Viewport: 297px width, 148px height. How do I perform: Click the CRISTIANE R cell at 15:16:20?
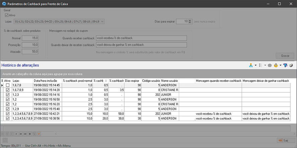(x=170, y=104)
